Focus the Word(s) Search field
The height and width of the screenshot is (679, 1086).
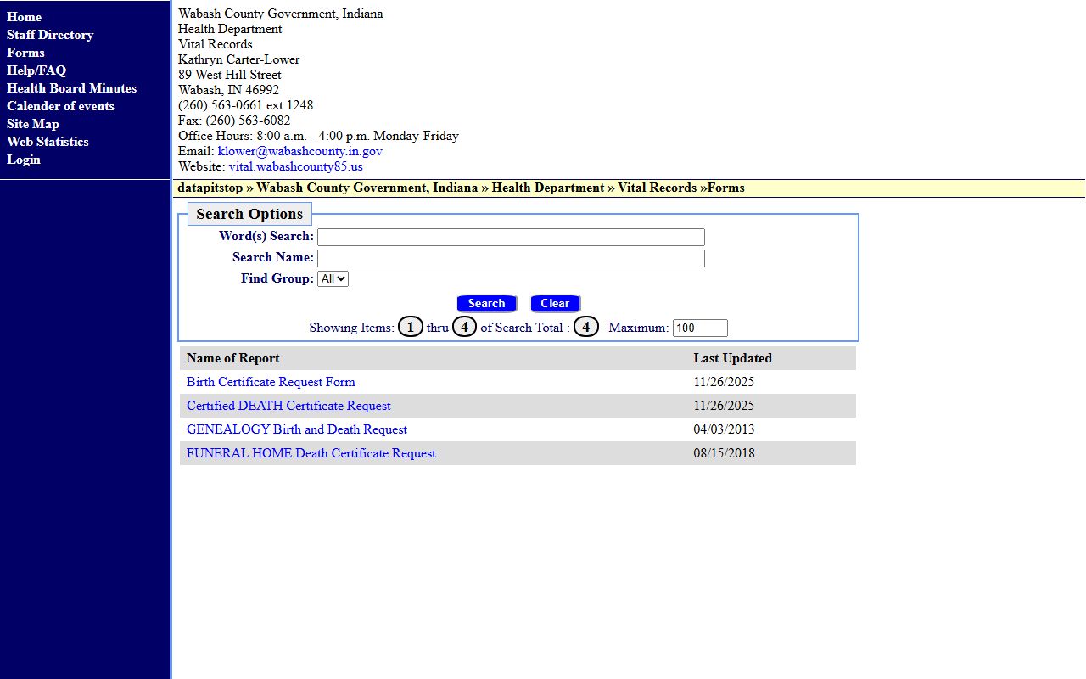coord(511,237)
